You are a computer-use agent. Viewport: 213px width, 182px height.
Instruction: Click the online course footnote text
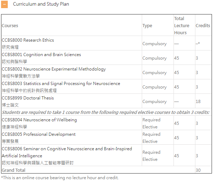[x=60, y=178]
